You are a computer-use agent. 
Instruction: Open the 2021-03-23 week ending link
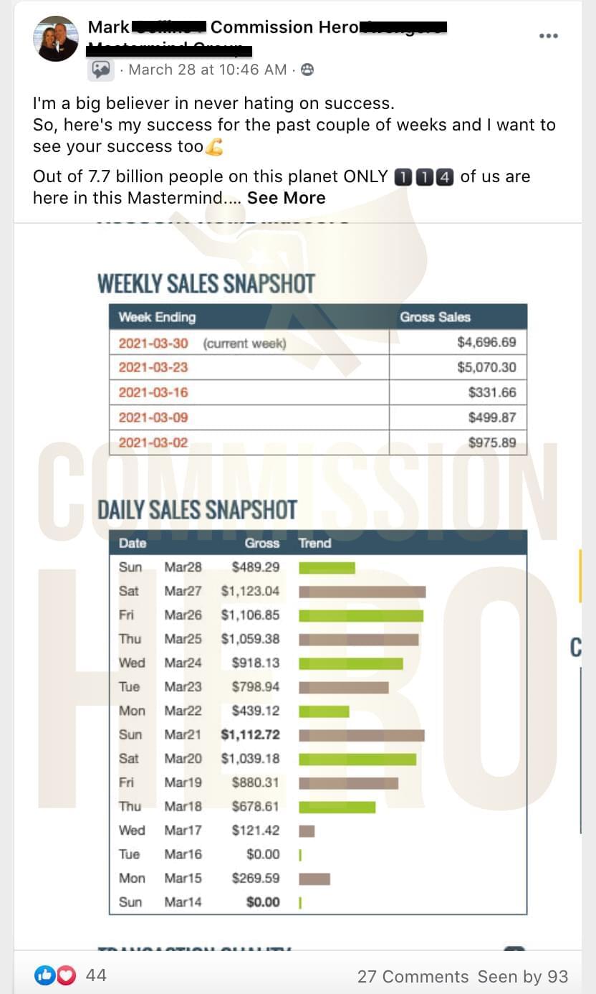pyautogui.click(x=153, y=367)
